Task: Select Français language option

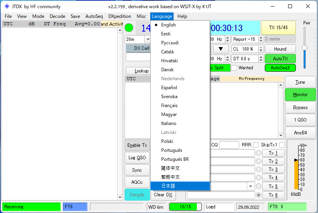Action: pyautogui.click(x=180, y=106)
